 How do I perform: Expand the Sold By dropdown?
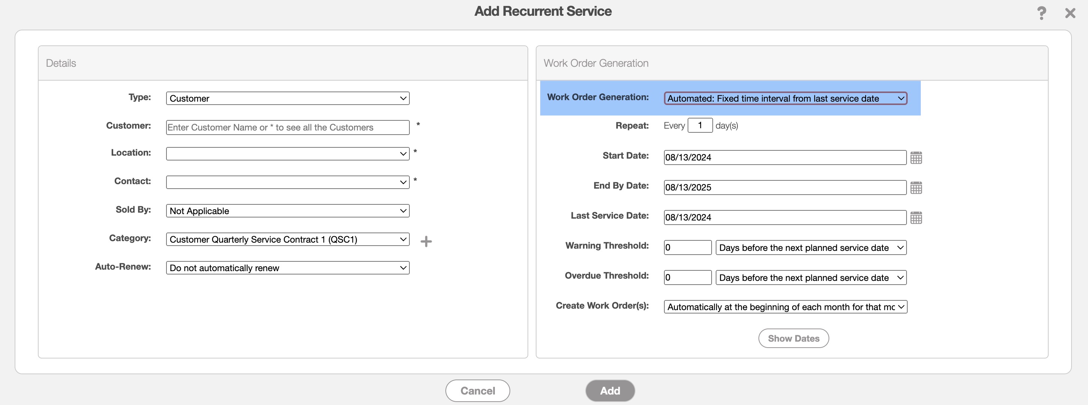coord(287,211)
